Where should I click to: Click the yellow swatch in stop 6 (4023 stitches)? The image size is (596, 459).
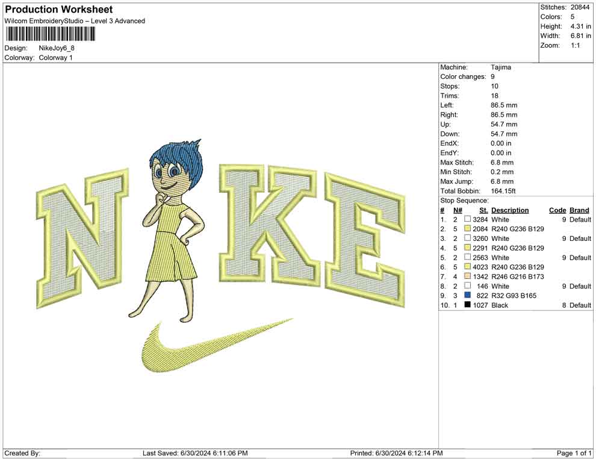pyautogui.click(x=468, y=267)
